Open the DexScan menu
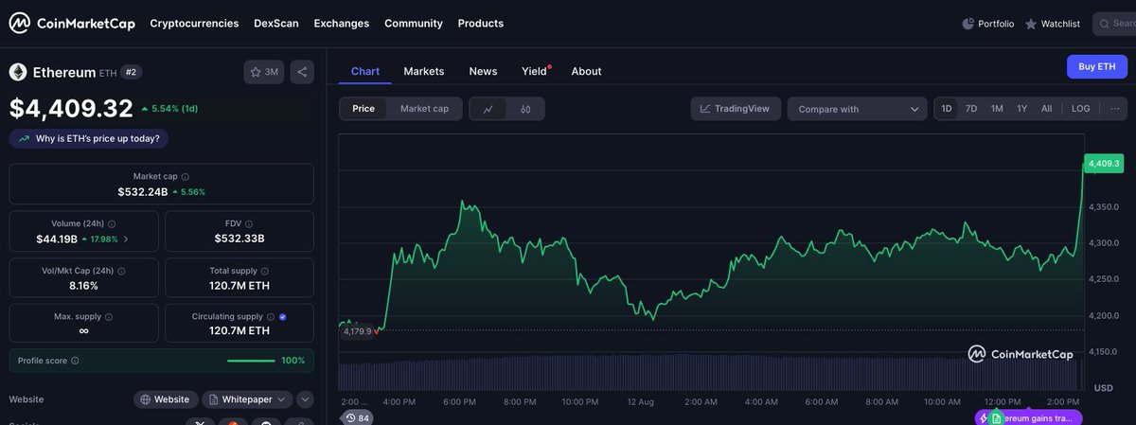The width and height of the screenshot is (1136, 425). 276,24
